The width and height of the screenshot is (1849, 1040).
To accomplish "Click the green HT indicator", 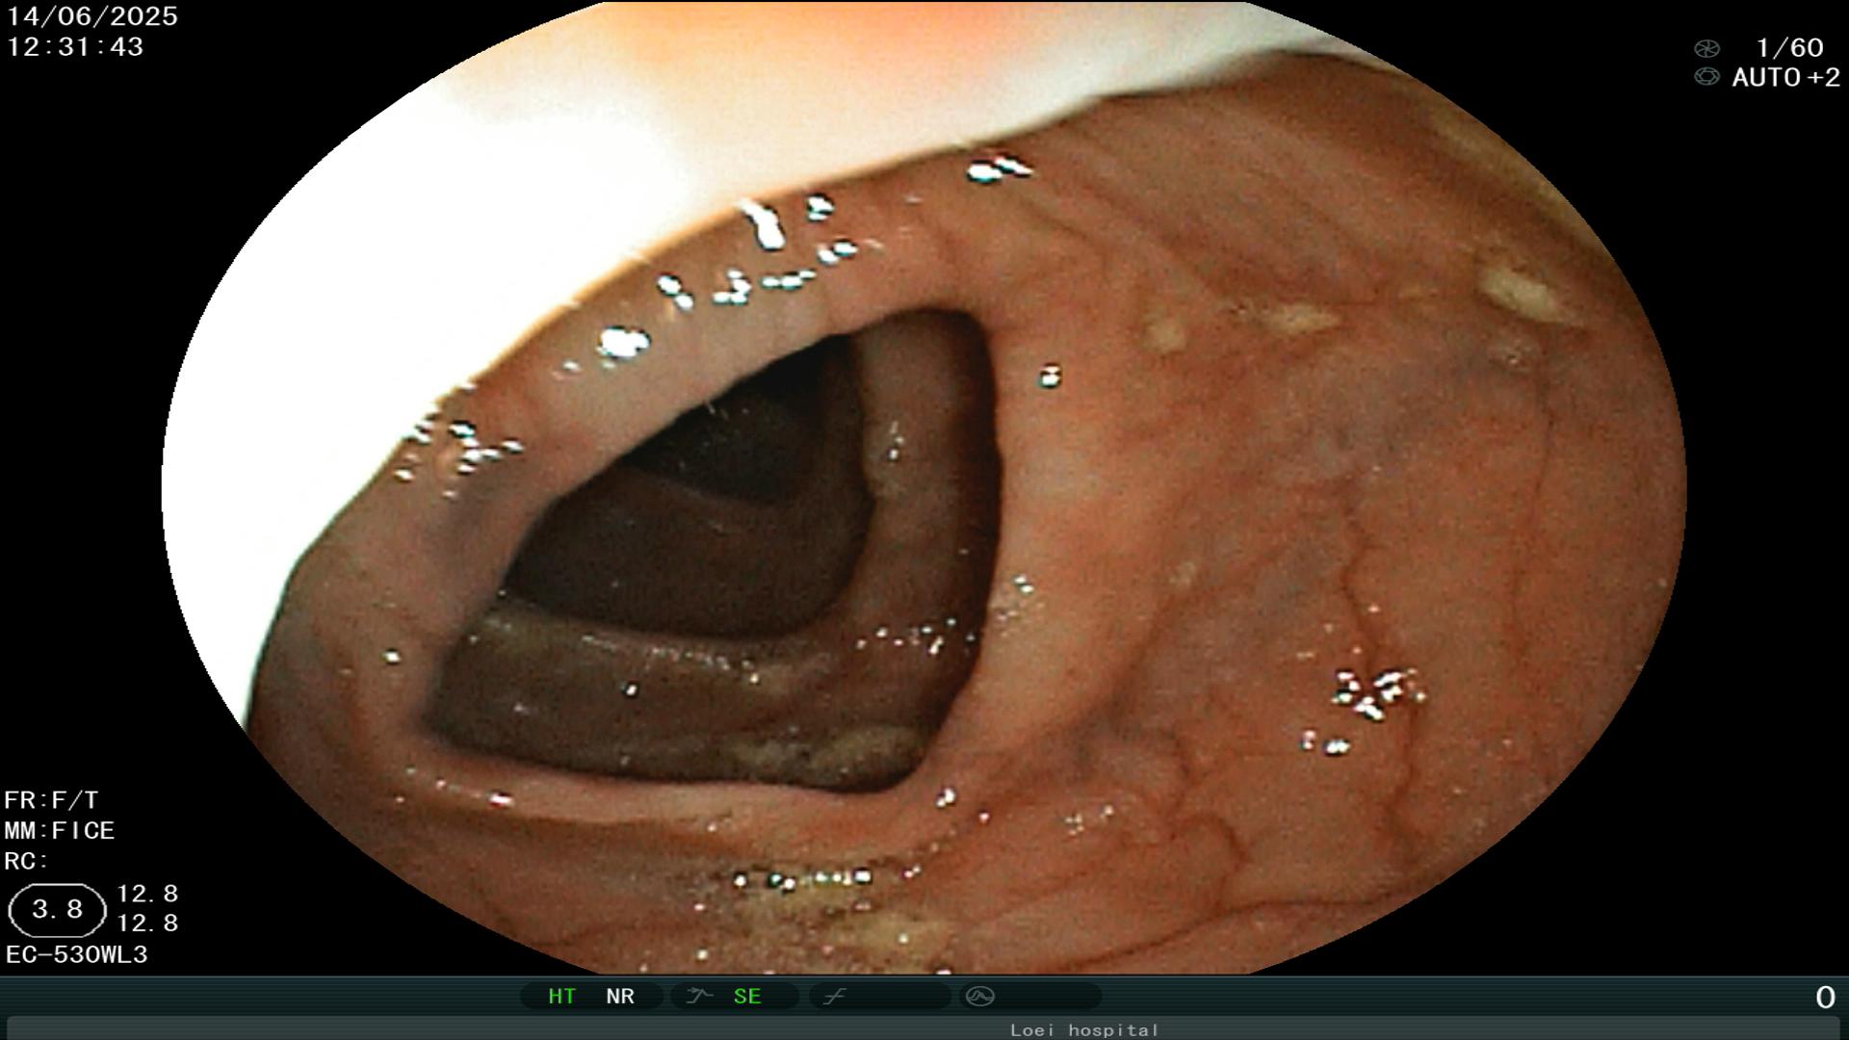I will pyautogui.click(x=561, y=996).
